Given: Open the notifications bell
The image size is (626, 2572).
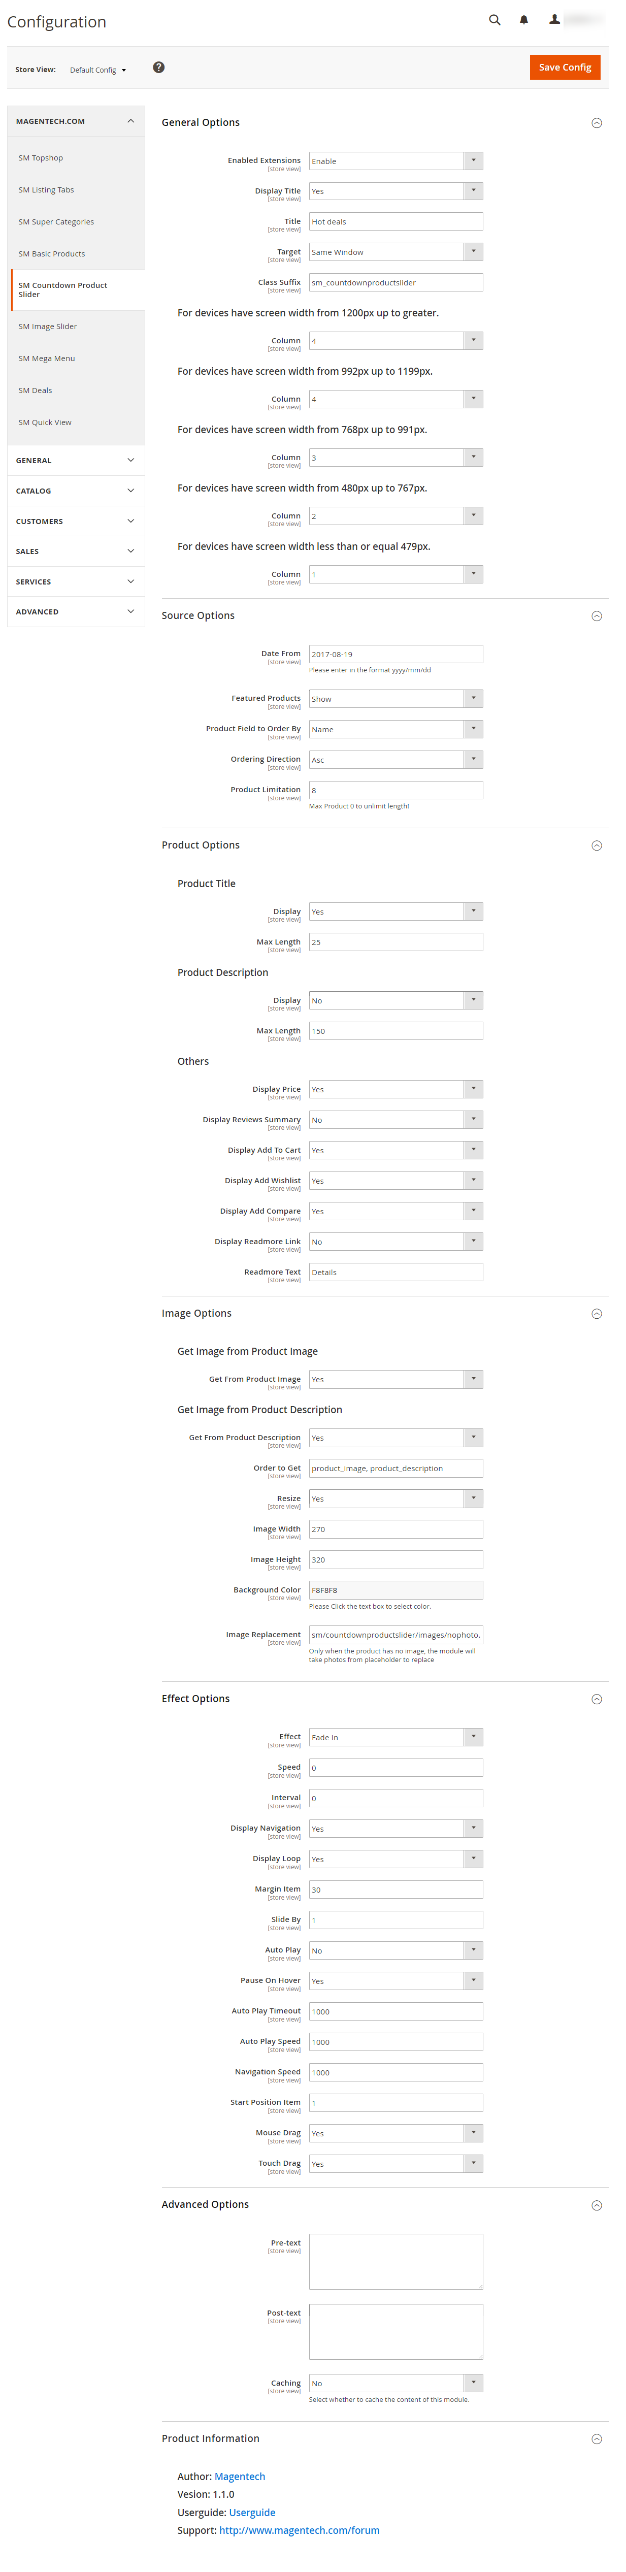Looking at the screenshot, I should coord(523,20).
